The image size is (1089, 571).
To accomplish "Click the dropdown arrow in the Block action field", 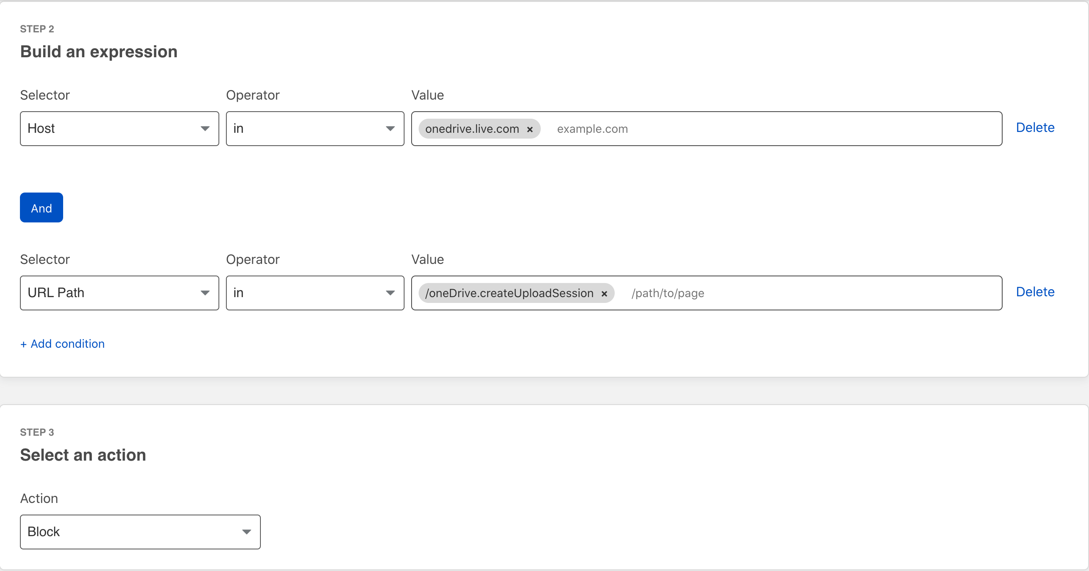I will (x=246, y=532).
